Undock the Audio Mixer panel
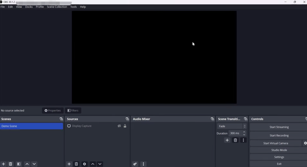This screenshot has width=307, height=167. (213, 119)
